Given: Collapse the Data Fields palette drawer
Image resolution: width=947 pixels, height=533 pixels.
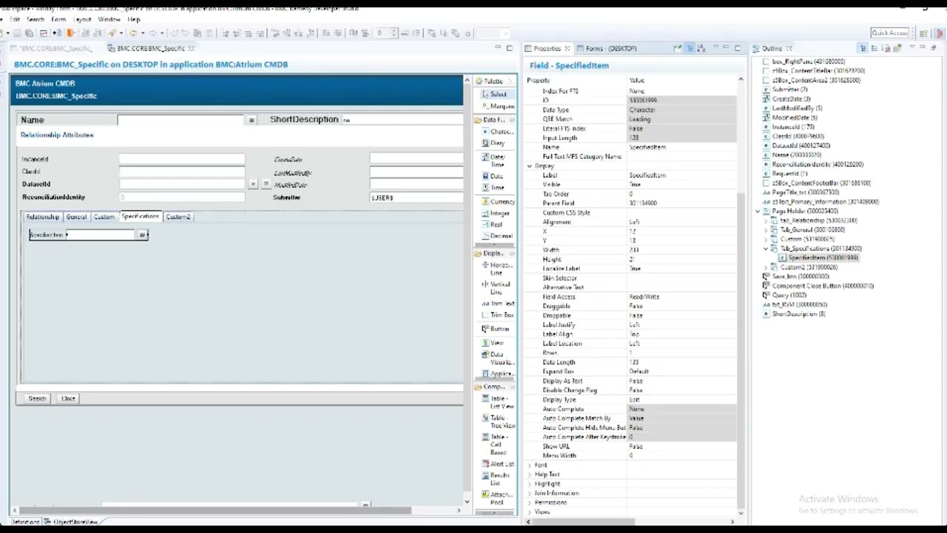Looking at the screenshot, I should tap(493, 119).
